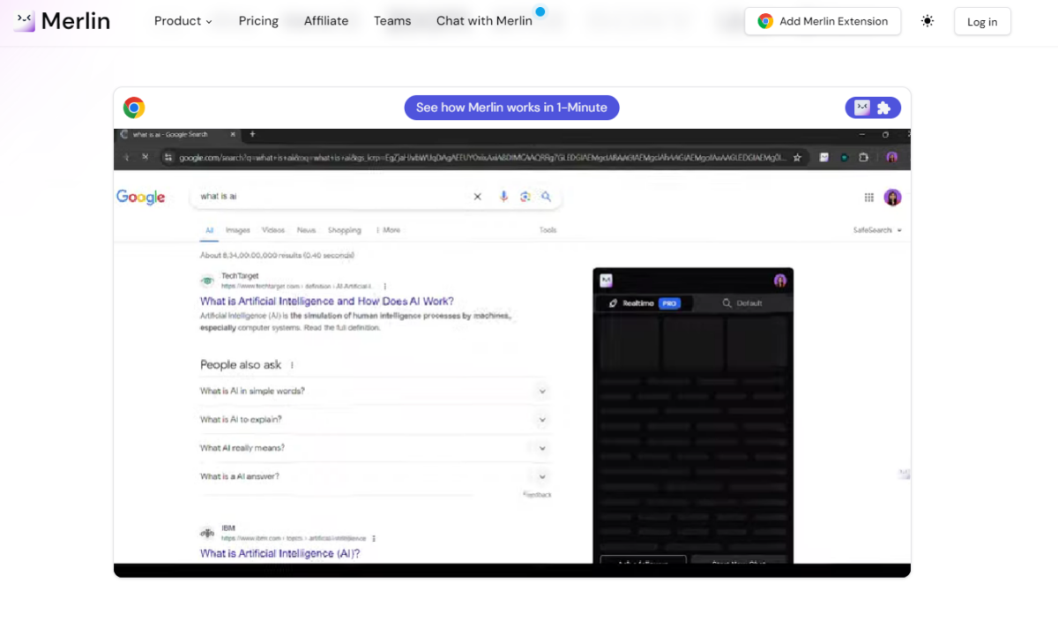Click the magnifier search icon in Google bar
The height and width of the screenshot is (643, 1058).
(x=547, y=197)
